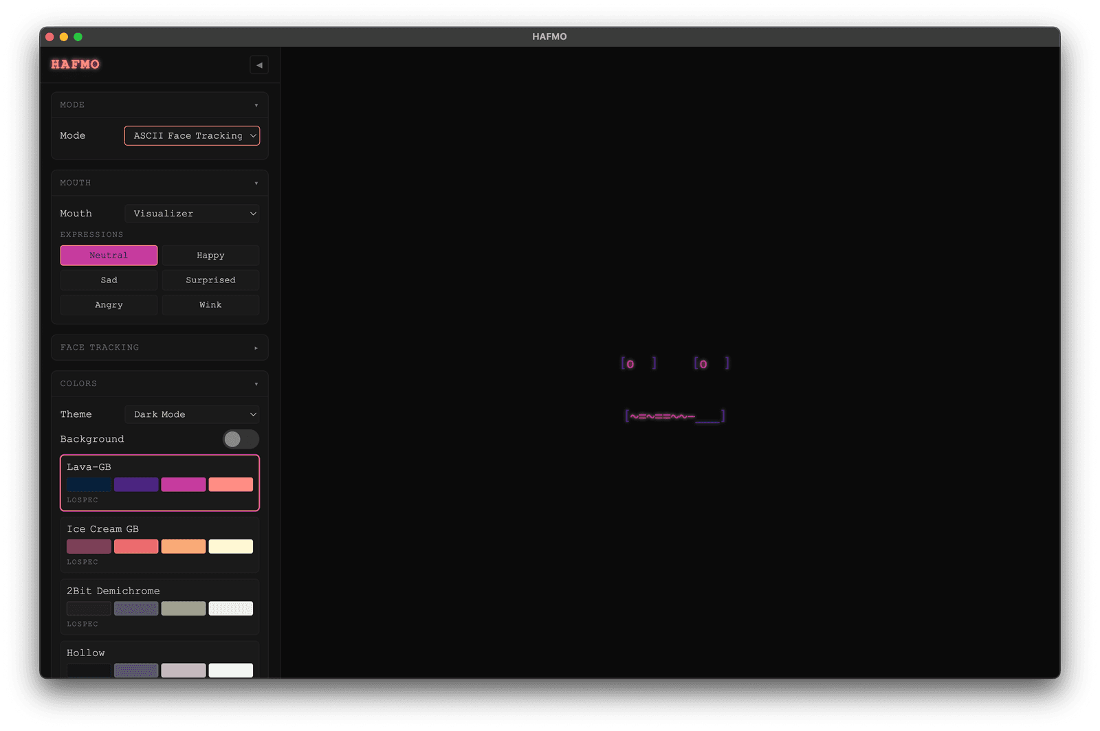Image resolution: width=1100 pixels, height=731 pixels.
Task: Click the LOSPEC label under Ice Cream GB
Action: (82, 562)
